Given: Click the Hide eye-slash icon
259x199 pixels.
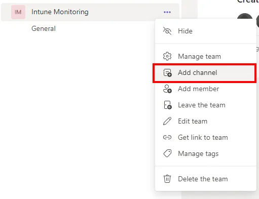Looking at the screenshot, I should 167,31.
